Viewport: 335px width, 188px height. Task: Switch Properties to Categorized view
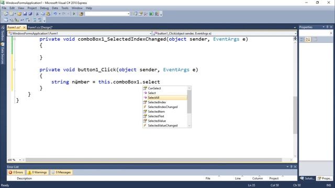(x=303, y=40)
